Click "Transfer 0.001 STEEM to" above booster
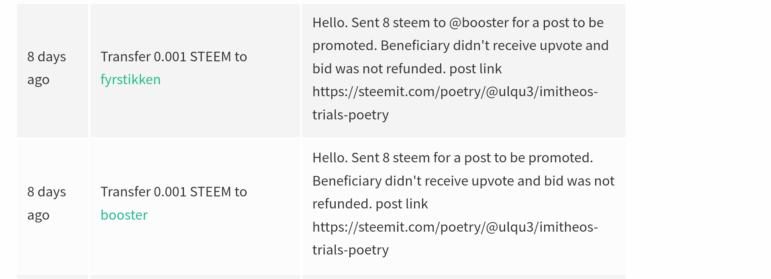 coord(173,192)
